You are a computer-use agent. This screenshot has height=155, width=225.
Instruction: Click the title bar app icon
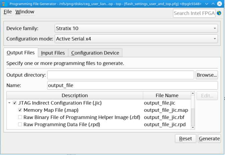coord(4,3)
